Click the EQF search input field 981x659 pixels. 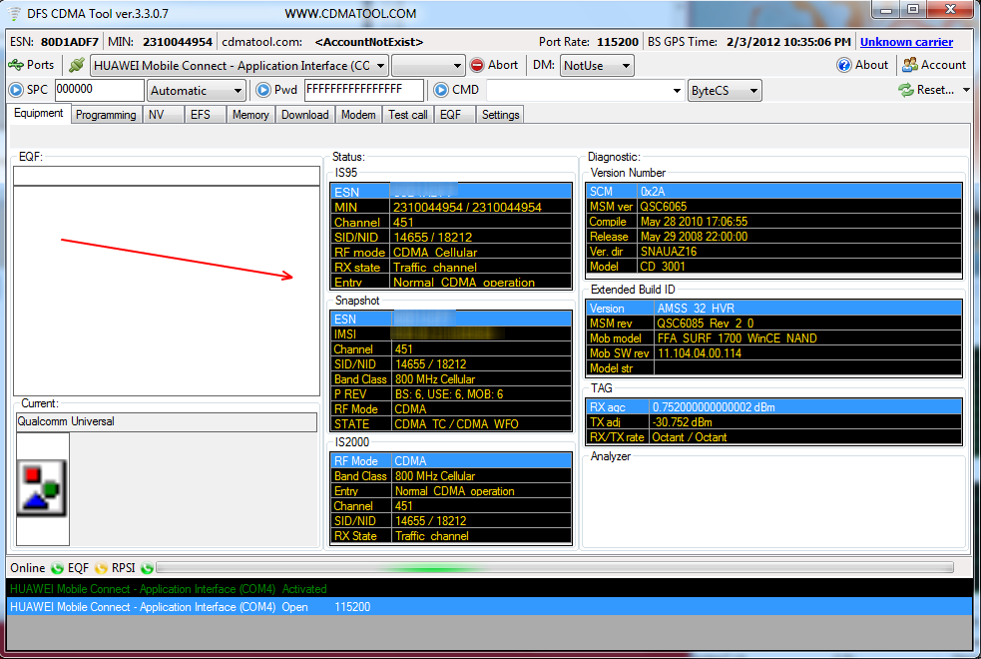(x=167, y=176)
